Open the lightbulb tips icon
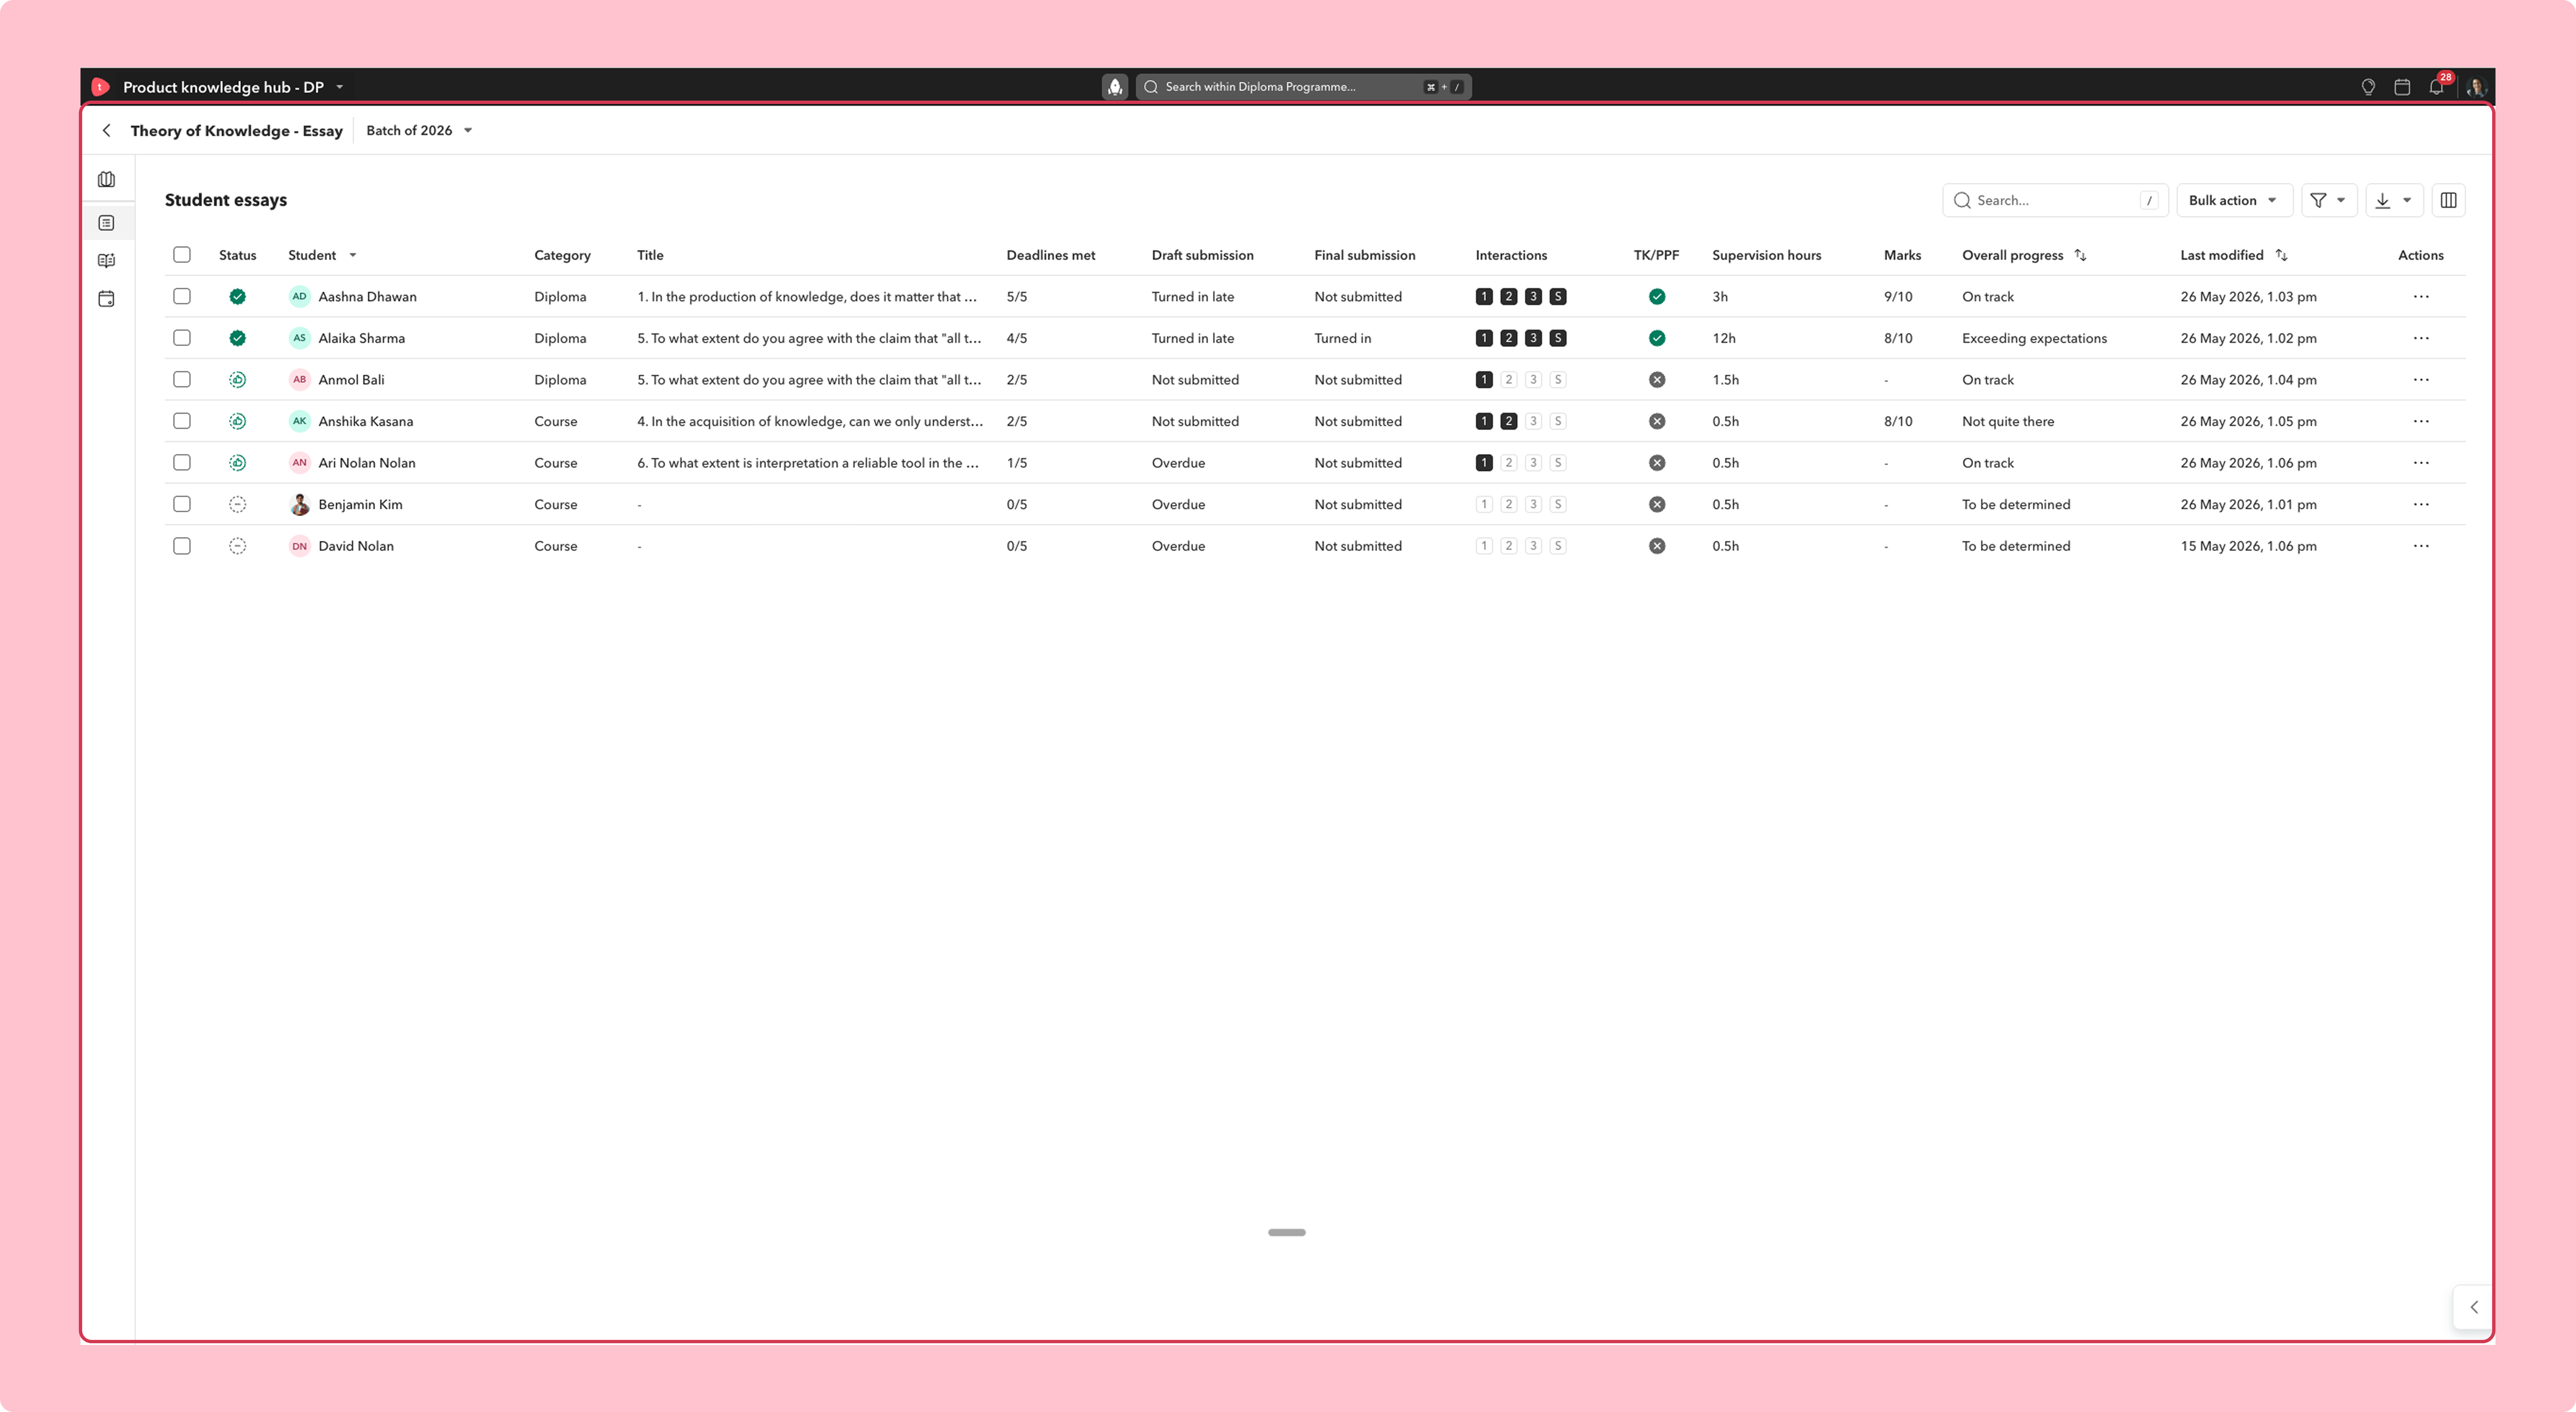 point(2368,87)
